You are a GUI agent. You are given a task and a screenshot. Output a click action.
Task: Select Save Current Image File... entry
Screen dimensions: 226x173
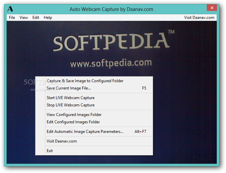[94, 88]
